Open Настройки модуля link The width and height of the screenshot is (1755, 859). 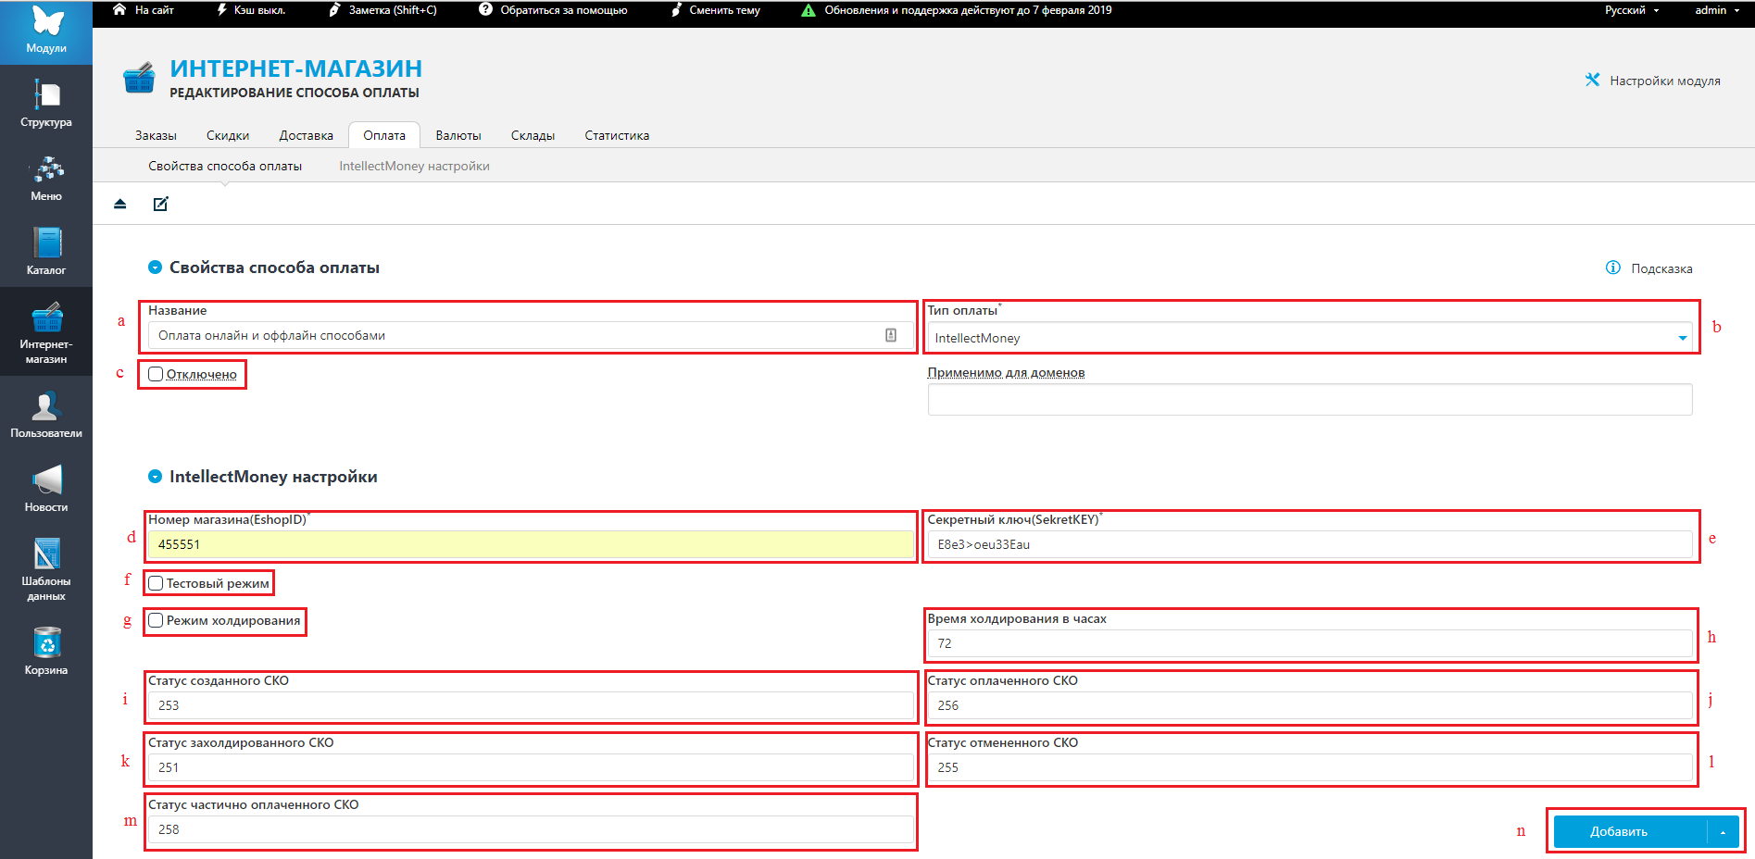pyautogui.click(x=1653, y=81)
